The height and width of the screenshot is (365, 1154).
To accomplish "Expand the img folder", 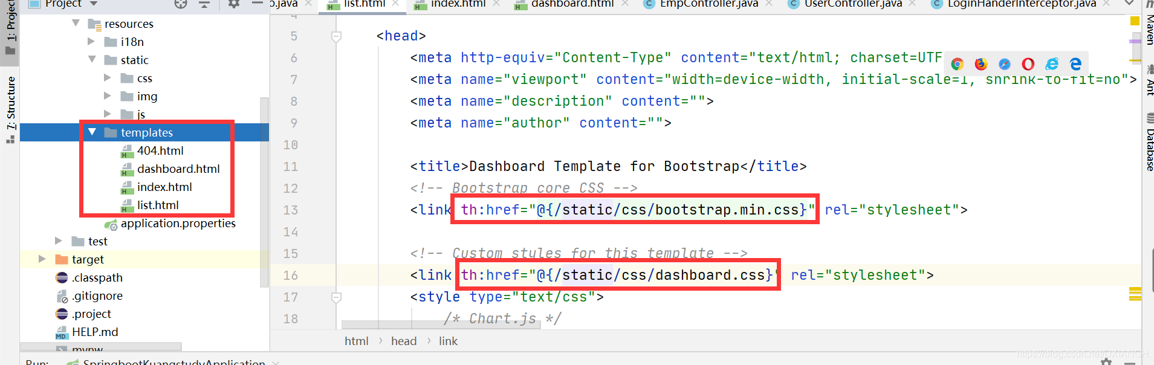I will [x=108, y=95].
